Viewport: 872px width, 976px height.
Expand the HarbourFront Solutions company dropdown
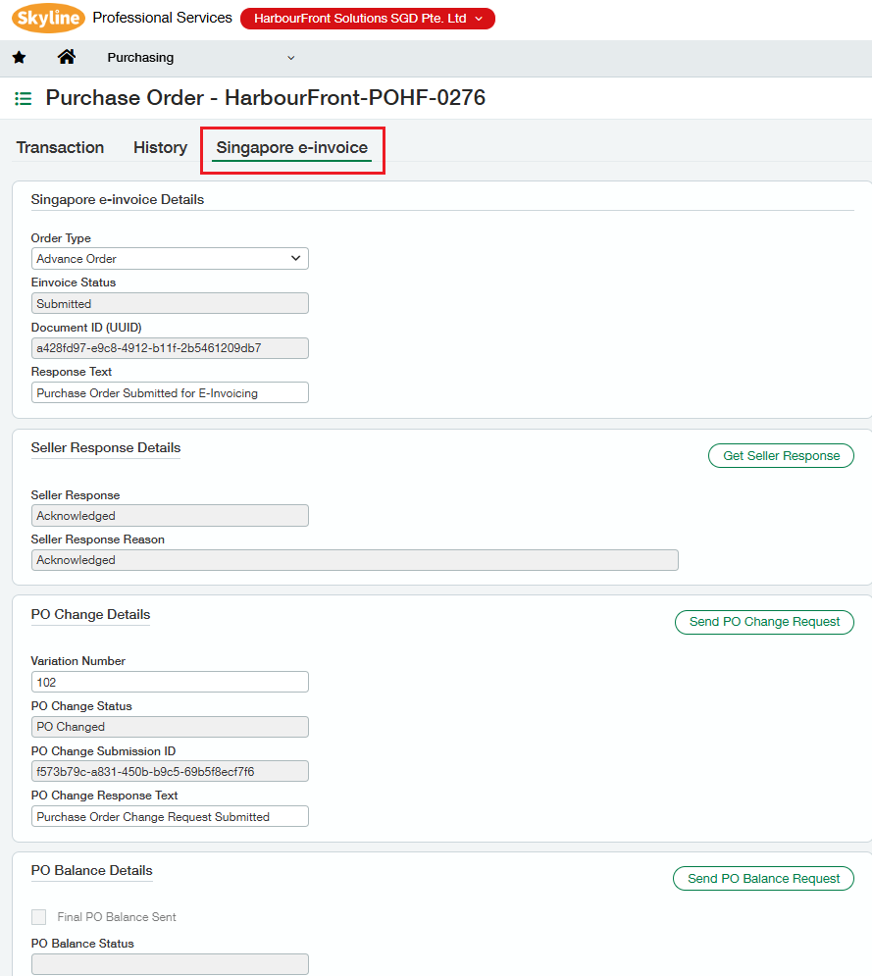pyautogui.click(x=368, y=19)
